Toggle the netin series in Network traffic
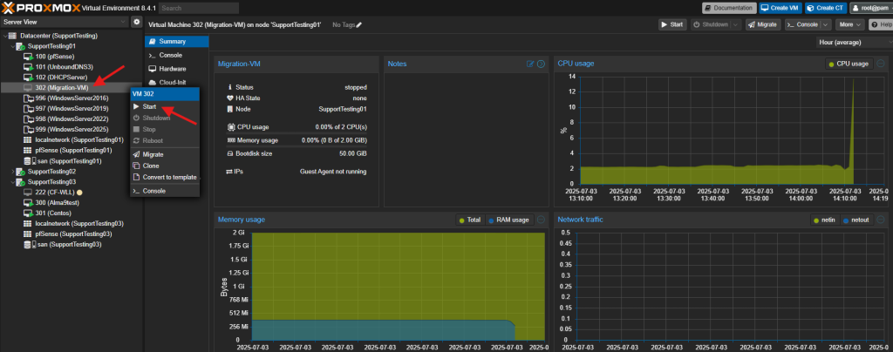Screen dimensions: 893x352 (x=825, y=220)
